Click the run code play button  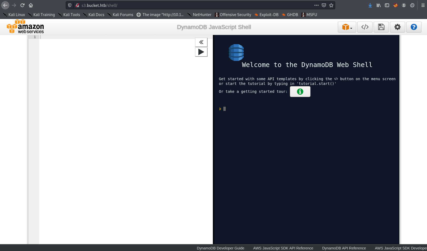pos(201,52)
